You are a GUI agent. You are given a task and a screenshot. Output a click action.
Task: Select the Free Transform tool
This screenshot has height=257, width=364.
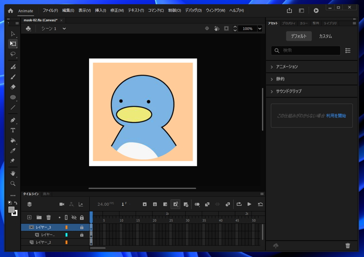coord(13,44)
